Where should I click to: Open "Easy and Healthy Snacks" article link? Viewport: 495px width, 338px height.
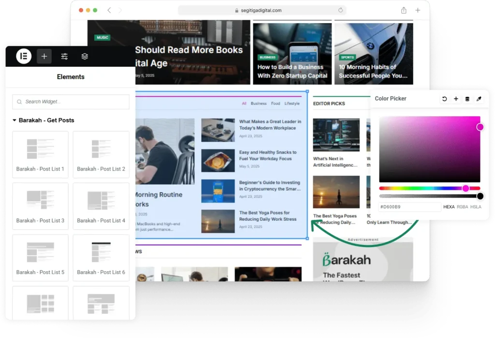[x=268, y=155]
